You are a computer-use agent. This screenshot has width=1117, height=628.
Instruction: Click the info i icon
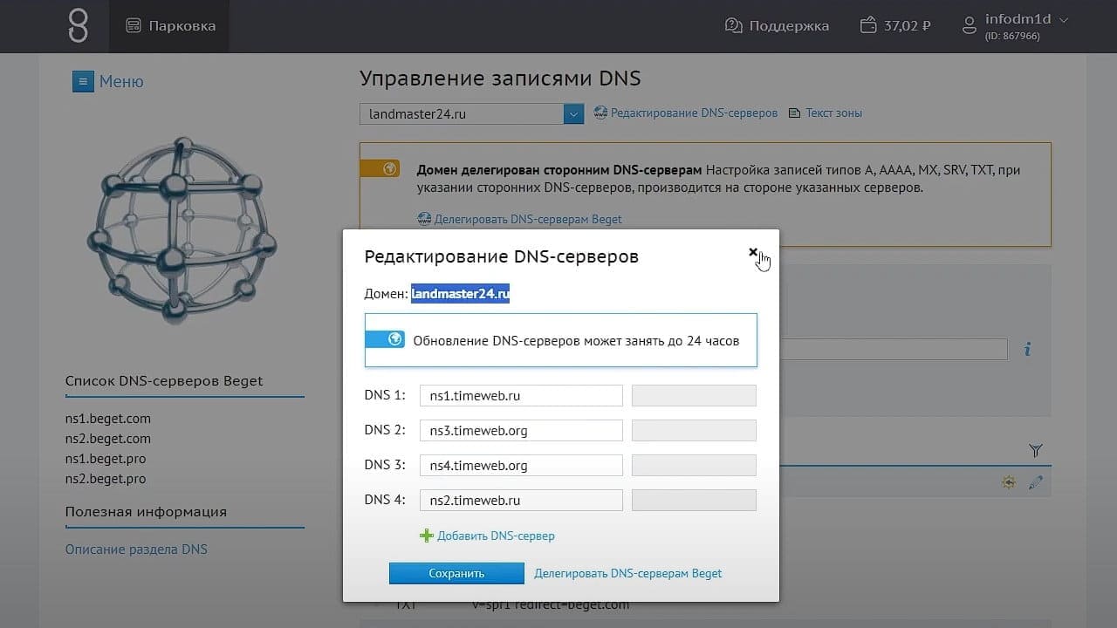[1028, 350]
